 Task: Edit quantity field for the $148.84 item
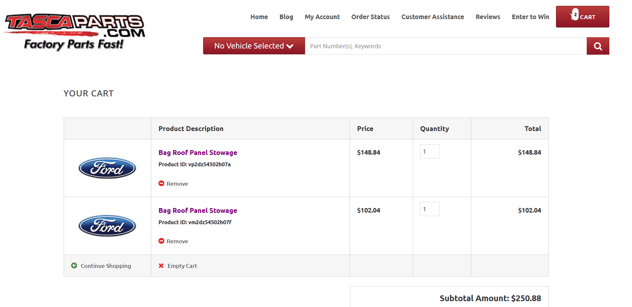pyautogui.click(x=430, y=151)
